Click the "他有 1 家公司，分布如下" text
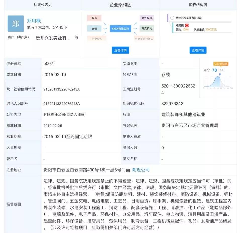240x233 pixels. tap(47, 27)
